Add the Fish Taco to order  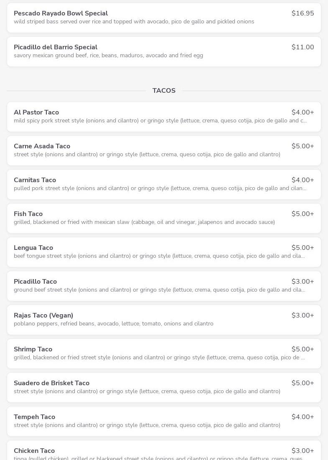(28, 214)
